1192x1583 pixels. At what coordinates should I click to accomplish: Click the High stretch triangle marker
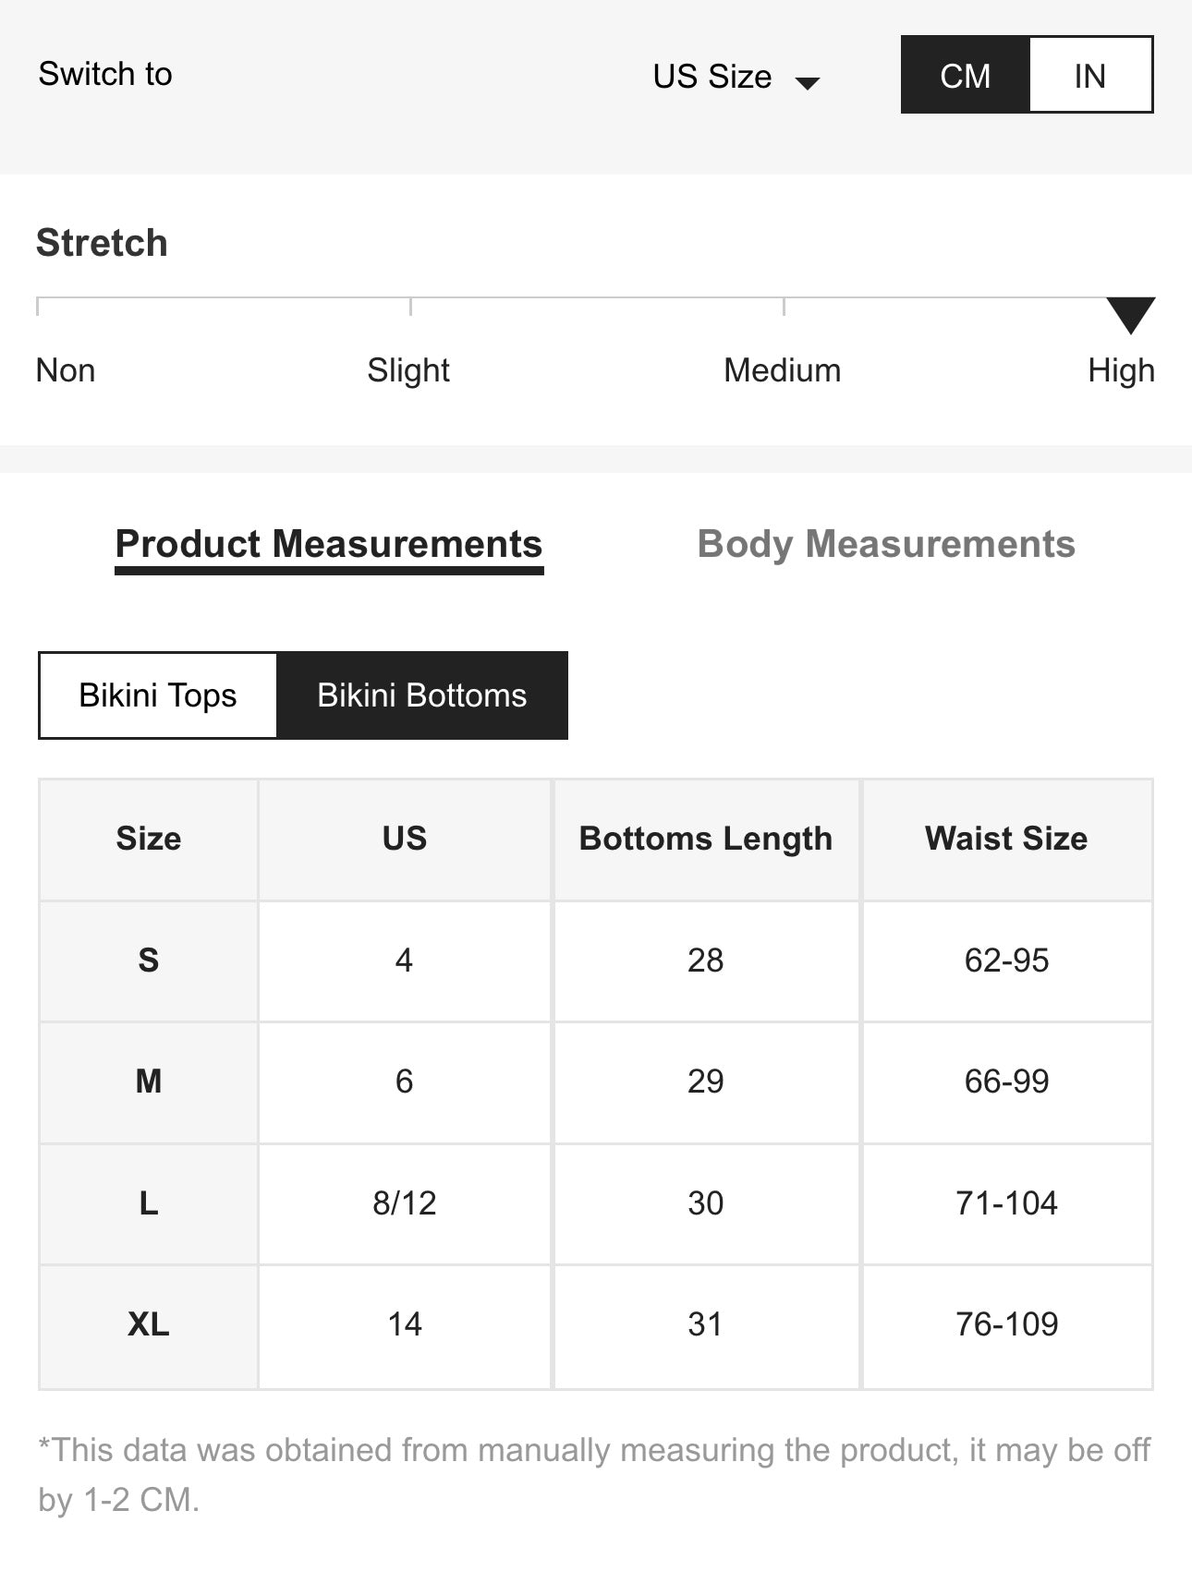[1130, 314]
